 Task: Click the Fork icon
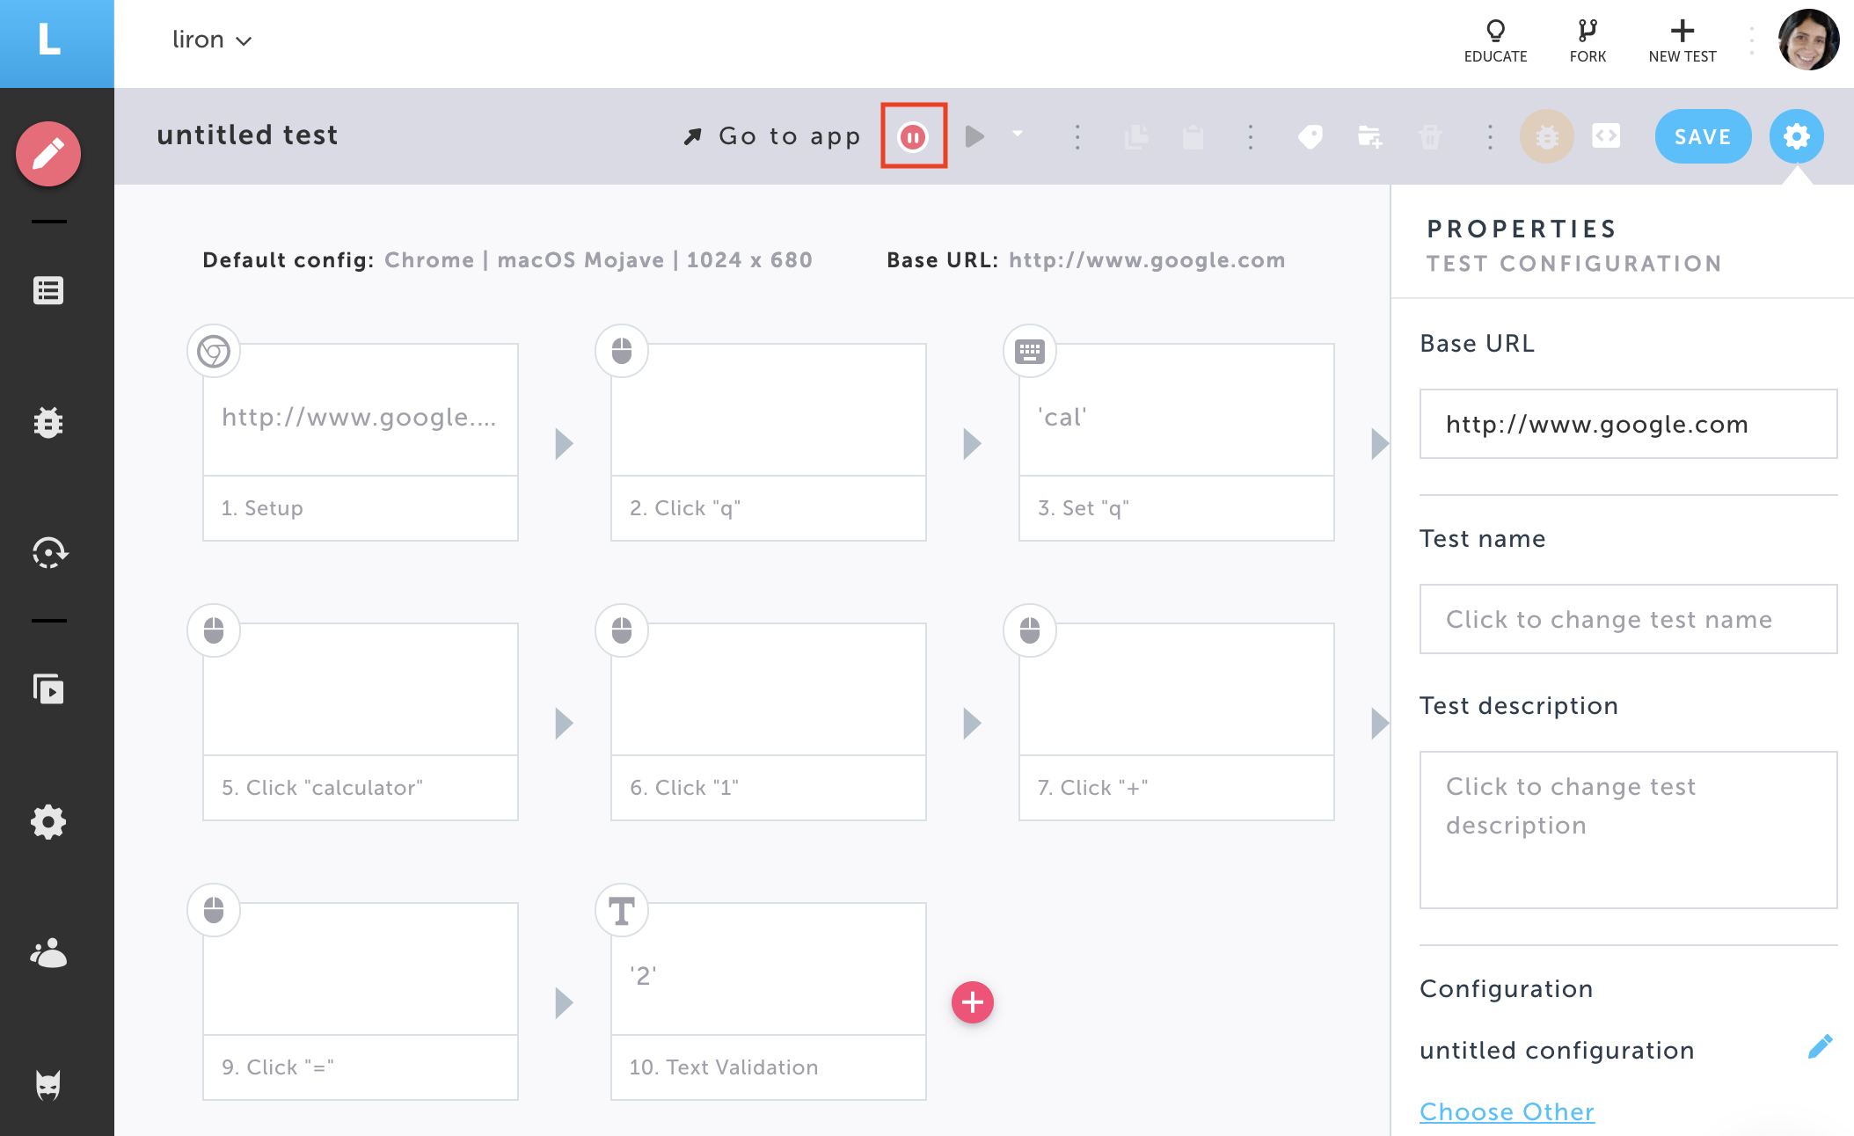(x=1588, y=41)
